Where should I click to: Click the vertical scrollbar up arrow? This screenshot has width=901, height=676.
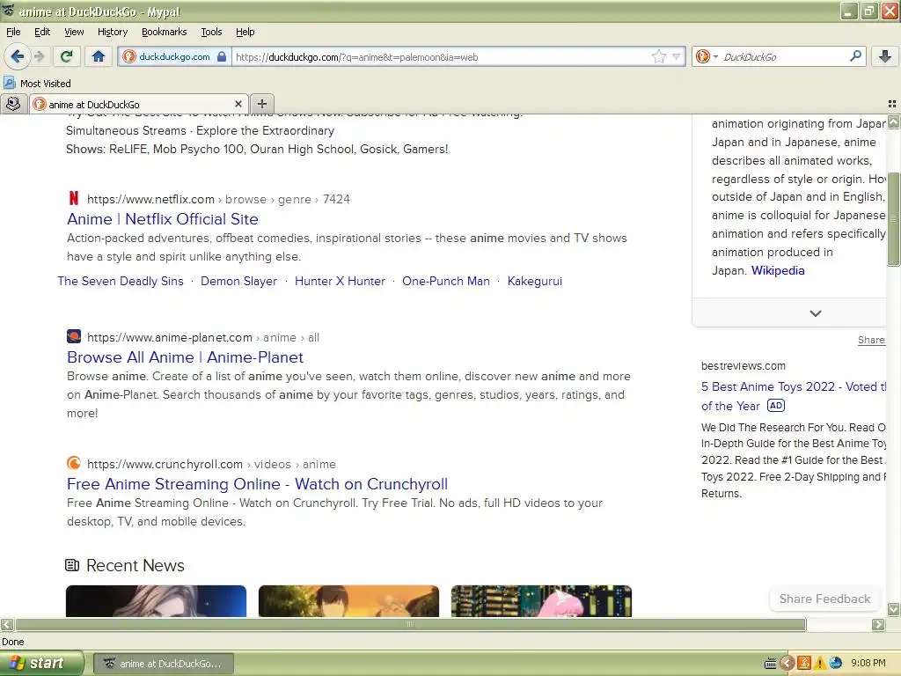tap(893, 121)
